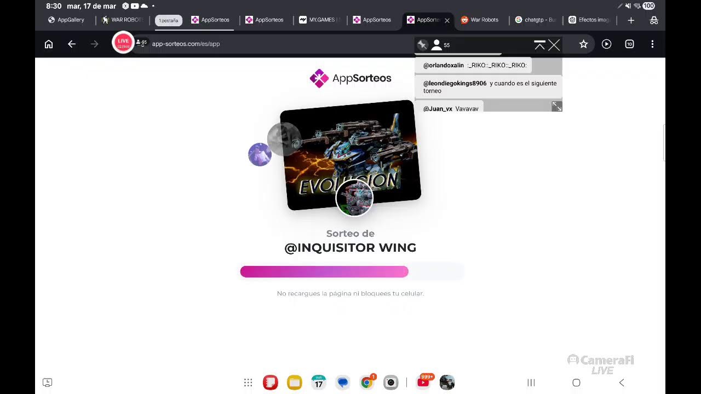
Task: Open the browser video play icon
Action: pos(606,44)
